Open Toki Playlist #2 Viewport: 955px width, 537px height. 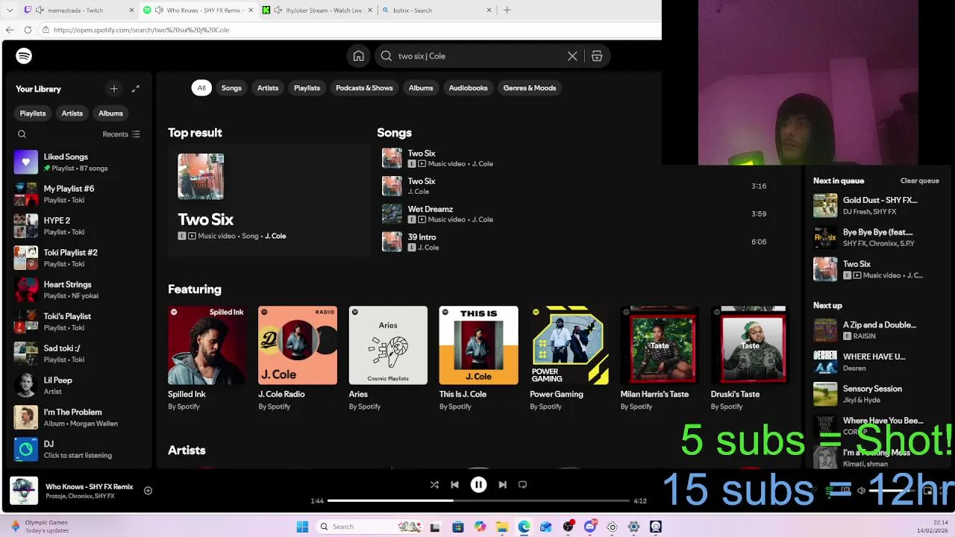pyautogui.click(x=78, y=258)
